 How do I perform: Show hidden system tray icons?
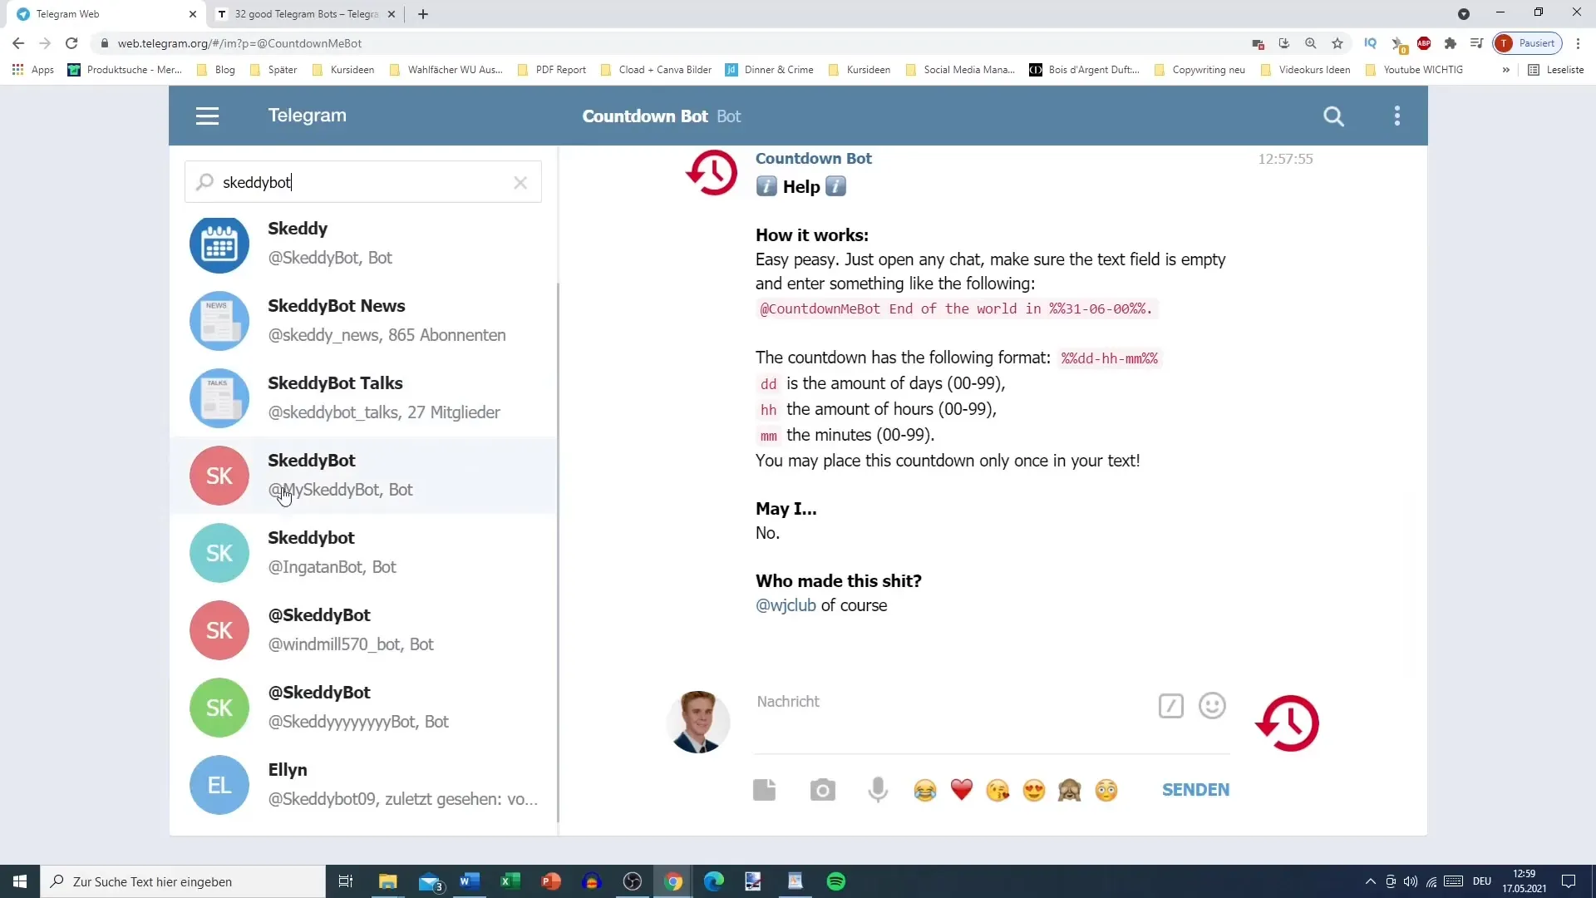click(x=1370, y=881)
